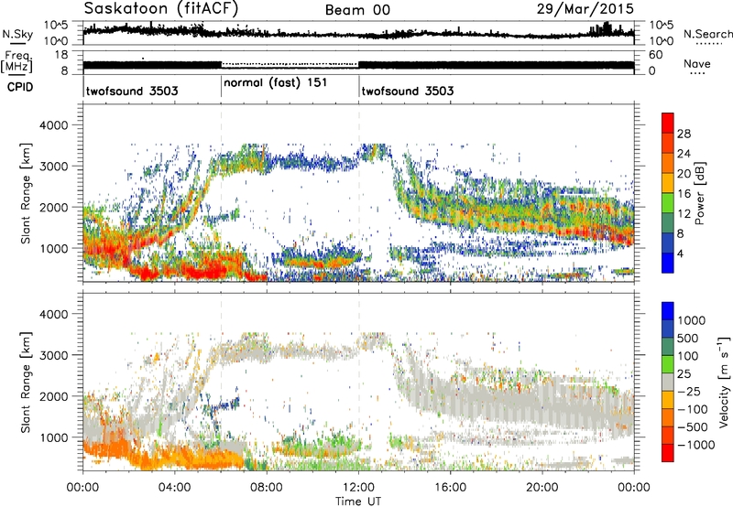Click the date "29/Mar/2015"

pos(585,8)
